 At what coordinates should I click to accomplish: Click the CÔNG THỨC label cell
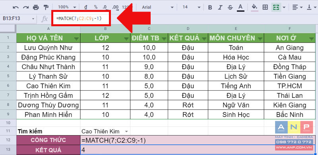point(48,140)
